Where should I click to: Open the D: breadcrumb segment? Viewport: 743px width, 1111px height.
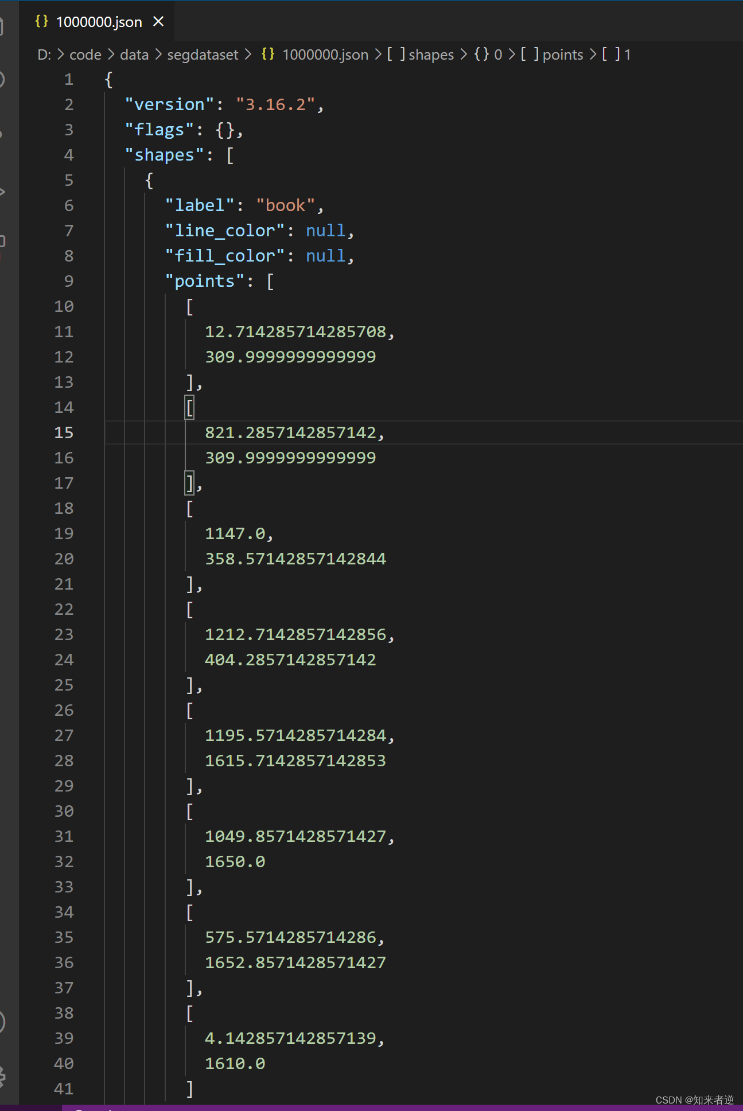pos(44,54)
